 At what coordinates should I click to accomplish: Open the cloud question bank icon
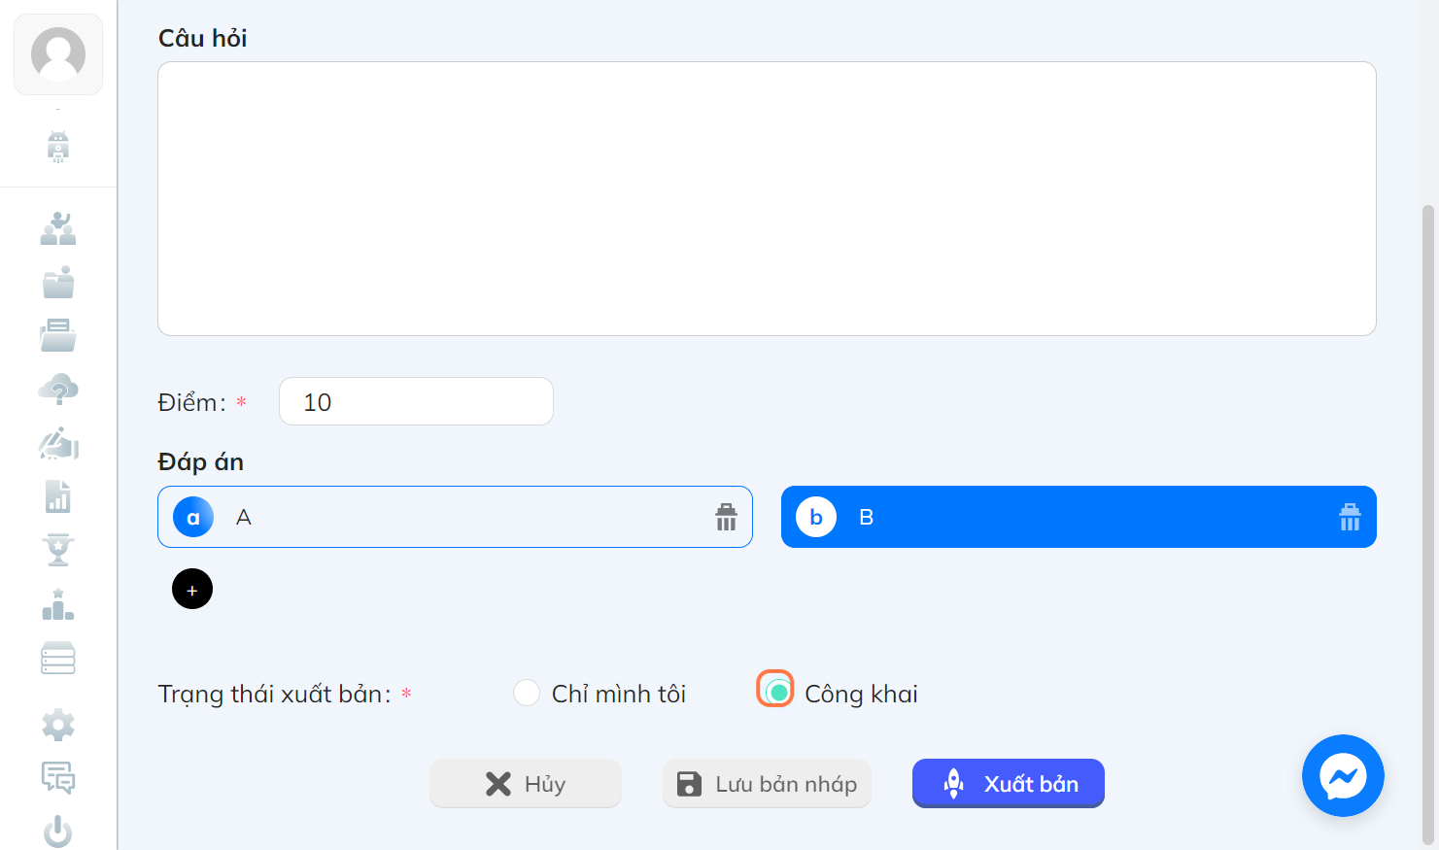pyautogui.click(x=58, y=389)
